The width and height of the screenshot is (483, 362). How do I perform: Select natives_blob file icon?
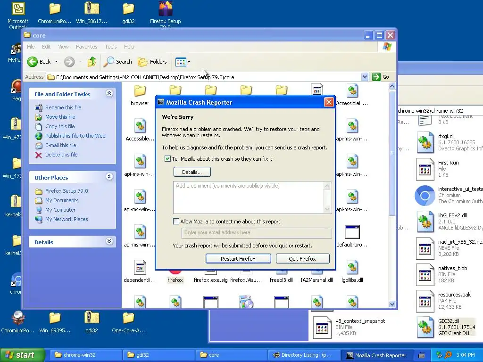coord(425,275)
